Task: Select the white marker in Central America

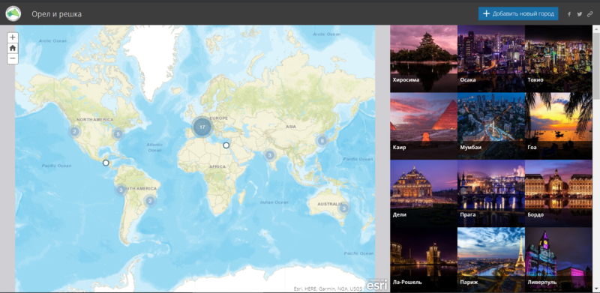Action: pos(106,163)
